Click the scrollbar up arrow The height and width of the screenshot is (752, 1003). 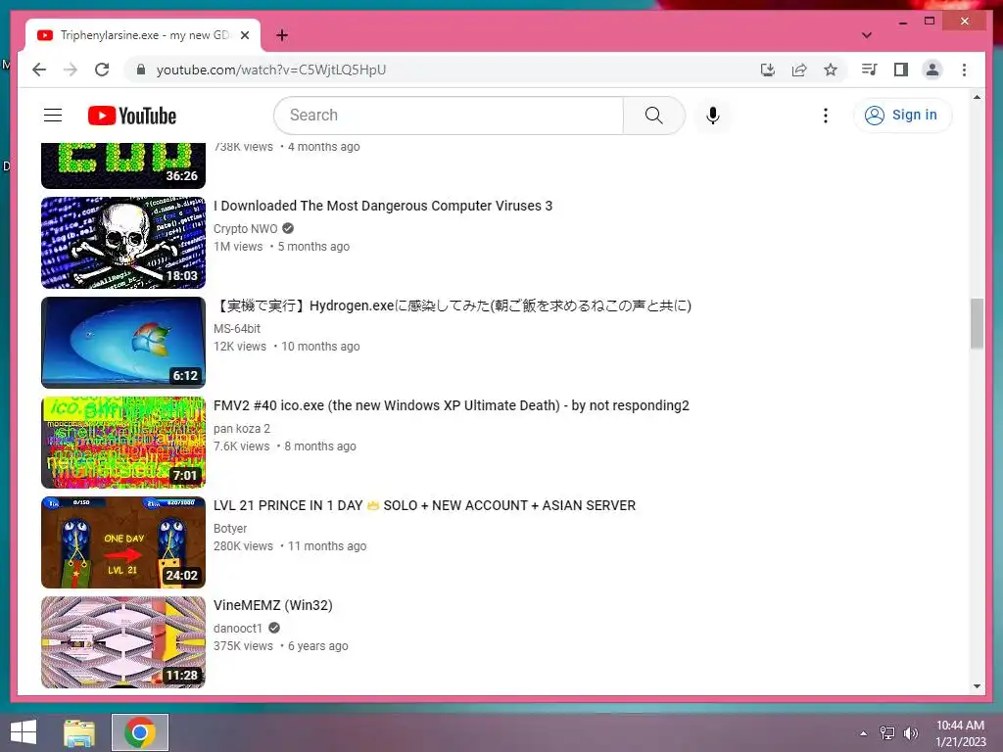[x=977, y=97]
